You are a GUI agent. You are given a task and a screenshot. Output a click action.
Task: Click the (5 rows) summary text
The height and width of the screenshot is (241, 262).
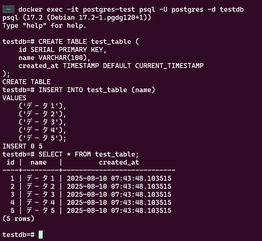coord(19,218)
